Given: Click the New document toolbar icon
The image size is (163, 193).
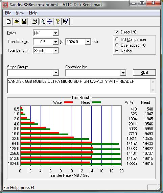Looking at the screenshot, I should [8, 21].
